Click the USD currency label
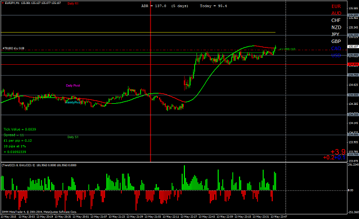359x219 pixels. click(336, 56)
